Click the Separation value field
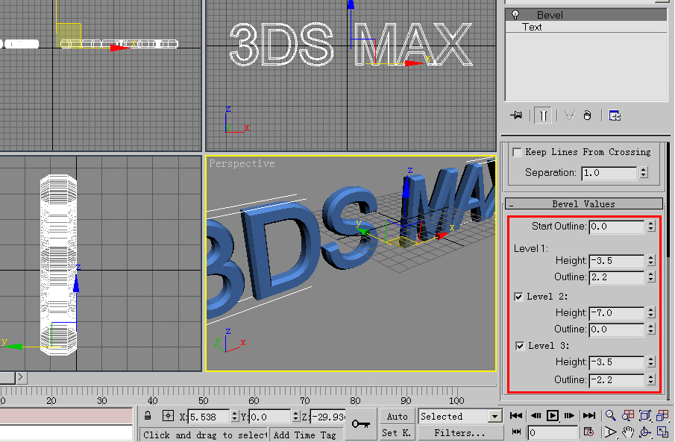Image resolution: width=675 pixels, height=442 pixels. tap(609, 173)
